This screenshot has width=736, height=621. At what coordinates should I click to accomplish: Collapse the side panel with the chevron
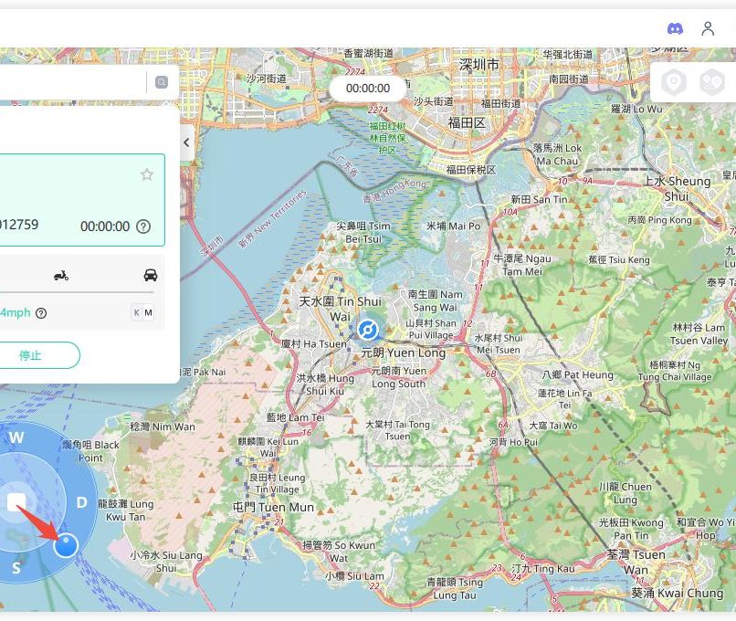click(x=186, y=142)
